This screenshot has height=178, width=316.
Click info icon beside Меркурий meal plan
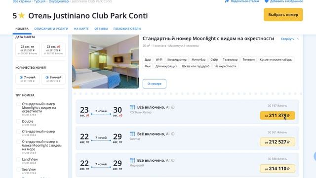173,160
